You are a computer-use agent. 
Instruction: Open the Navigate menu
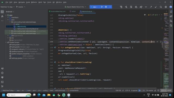pyautogui.click(x=21, y=2)
